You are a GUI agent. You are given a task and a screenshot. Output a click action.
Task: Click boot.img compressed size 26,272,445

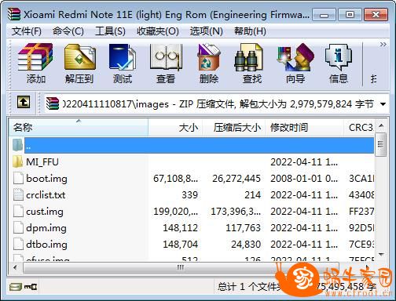(x=236, y=179)
